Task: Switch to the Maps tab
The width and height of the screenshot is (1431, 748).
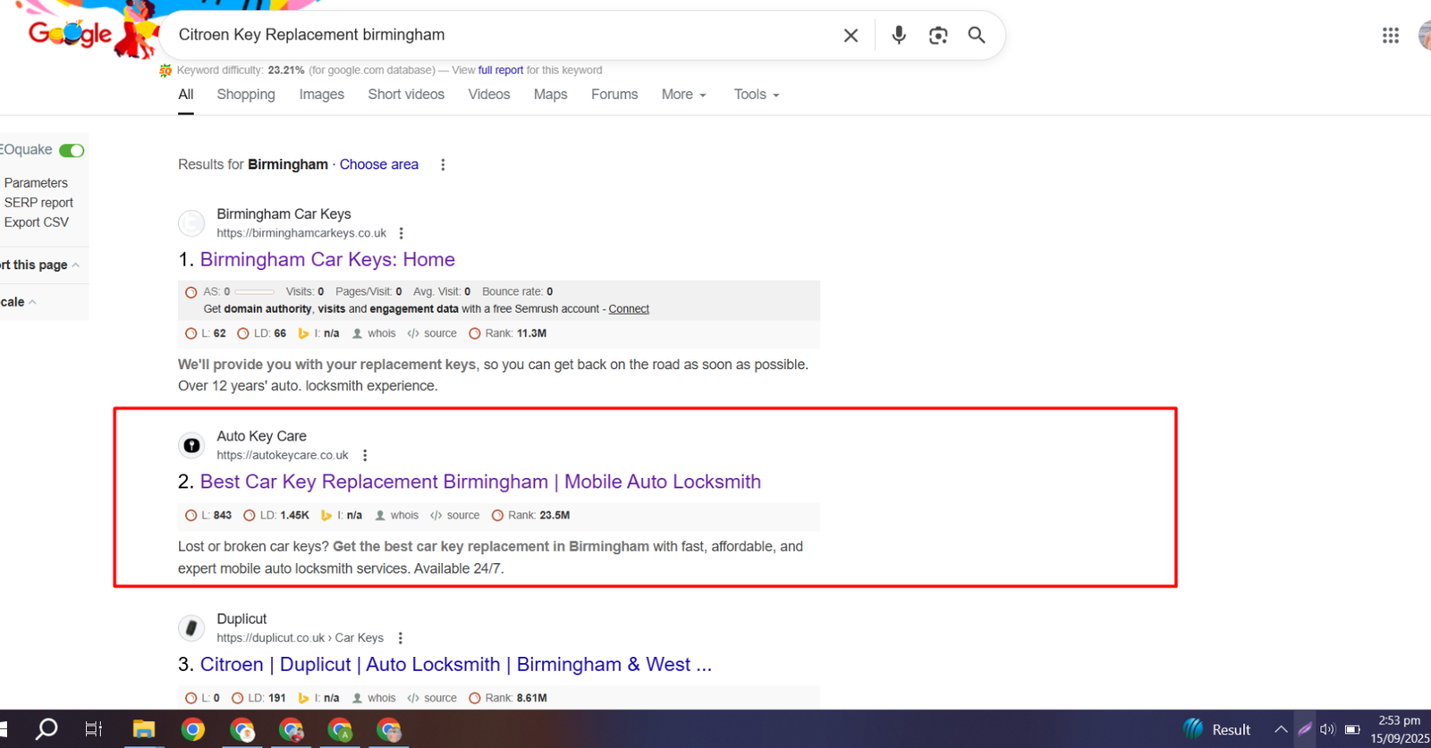Action: 550,95
